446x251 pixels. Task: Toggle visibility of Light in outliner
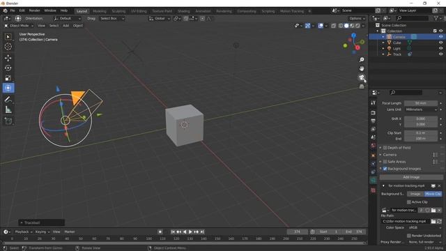440,48
